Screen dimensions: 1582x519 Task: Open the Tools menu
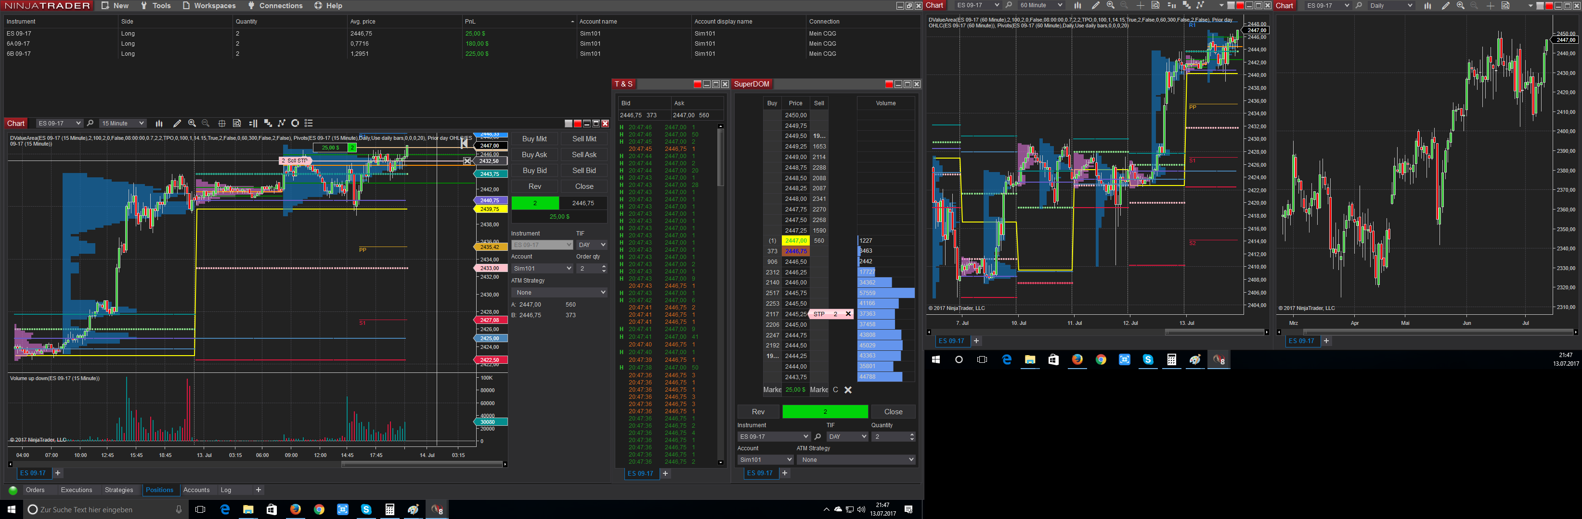pos(156,5)
